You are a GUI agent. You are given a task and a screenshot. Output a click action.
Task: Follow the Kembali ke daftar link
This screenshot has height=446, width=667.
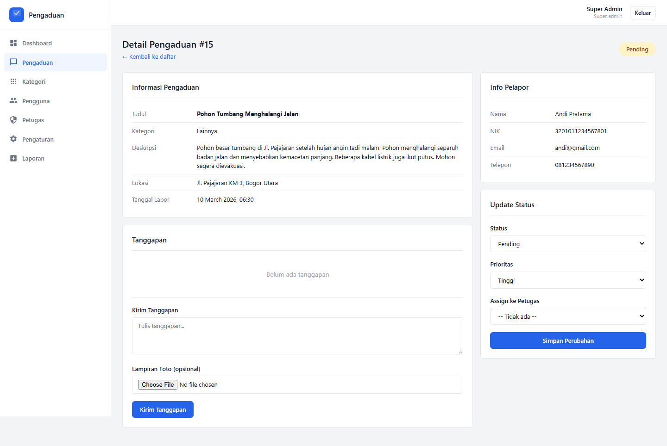pos(149,56)
